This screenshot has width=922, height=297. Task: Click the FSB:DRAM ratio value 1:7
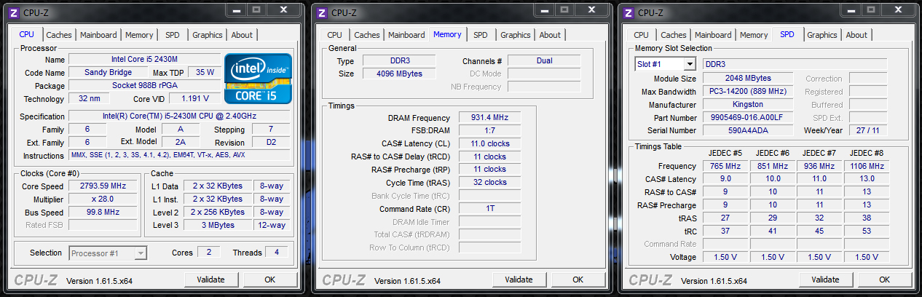(x=489, y=131)
